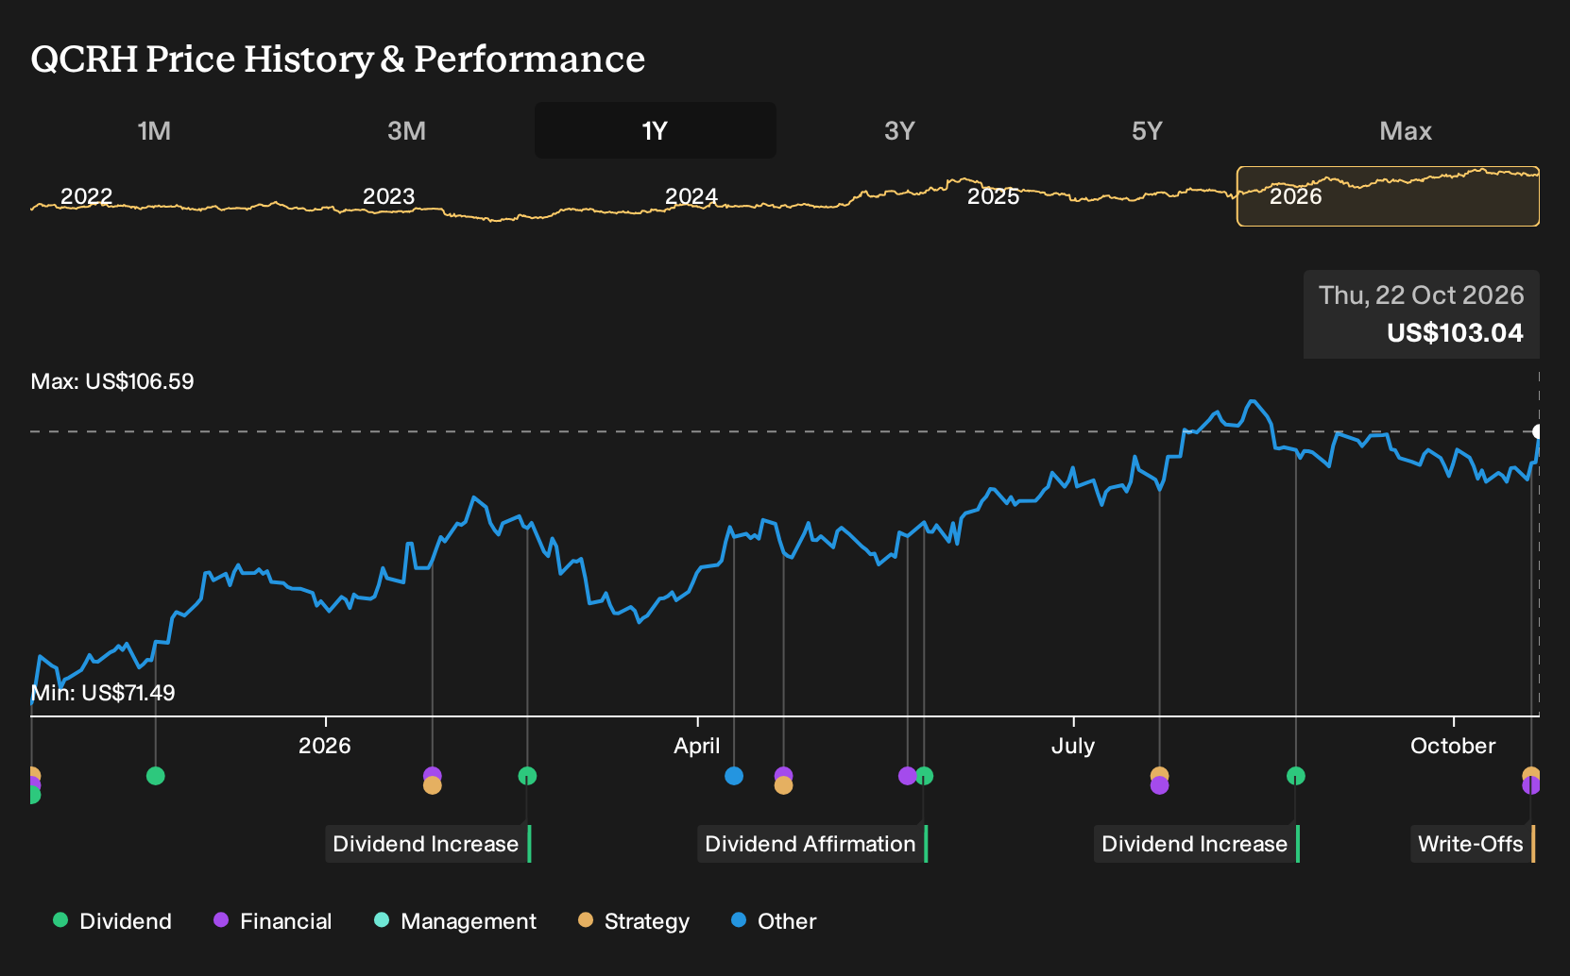Viewport: 1570px width, 976px height.
Task: Click the April axis label
Action: [697, 746]
